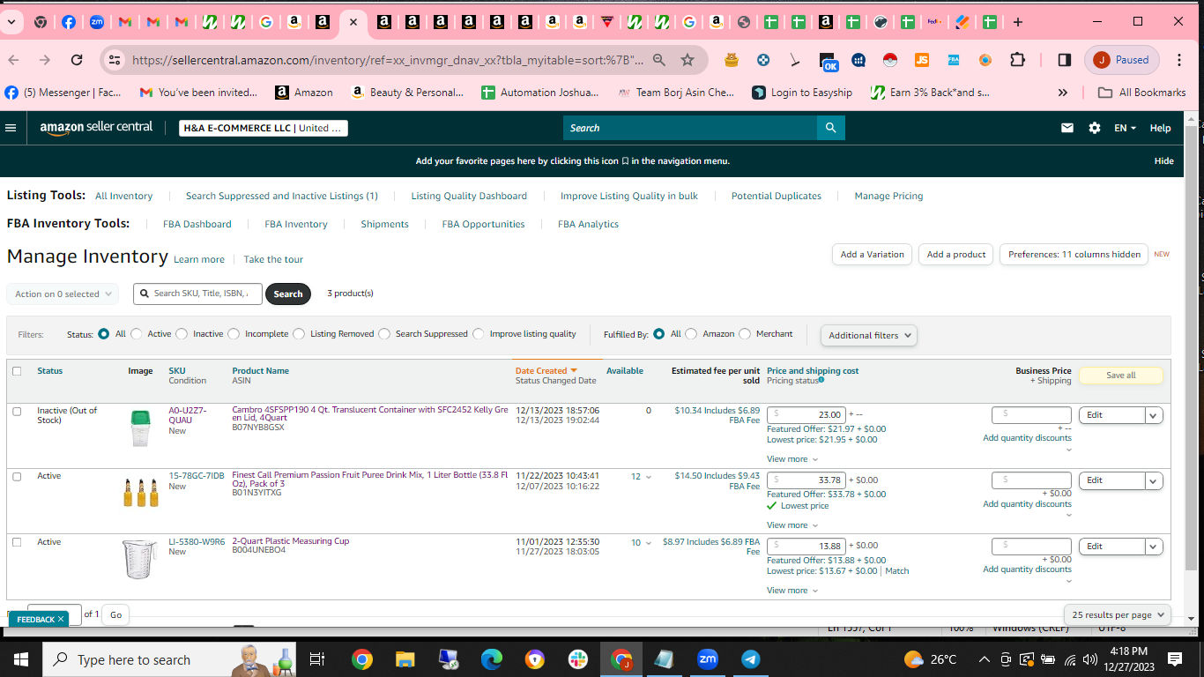Open the EN language dropdown
The height and width of the screenshot is (677, 1204).
tap(1125, 128)
